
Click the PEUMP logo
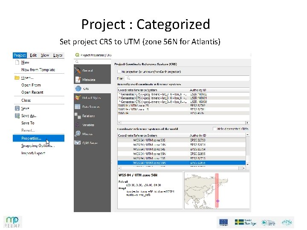[12, 222]
